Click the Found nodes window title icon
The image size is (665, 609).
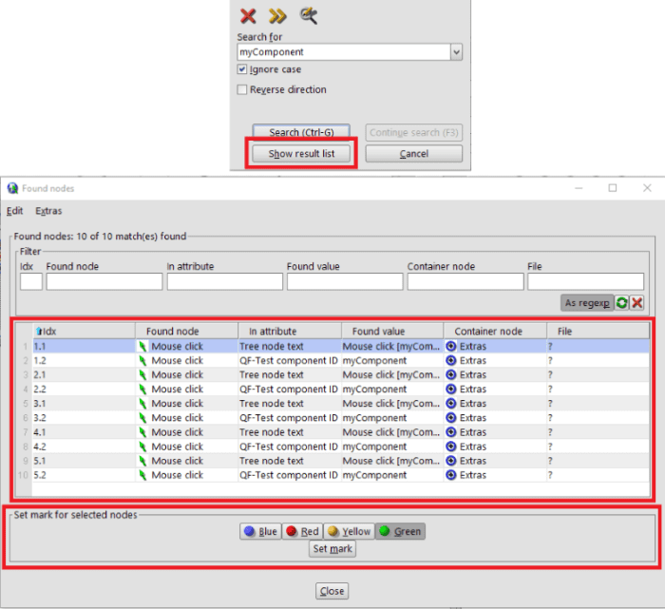pos(12,188)
